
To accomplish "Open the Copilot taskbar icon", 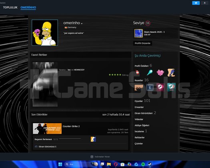I will (129, 164).
